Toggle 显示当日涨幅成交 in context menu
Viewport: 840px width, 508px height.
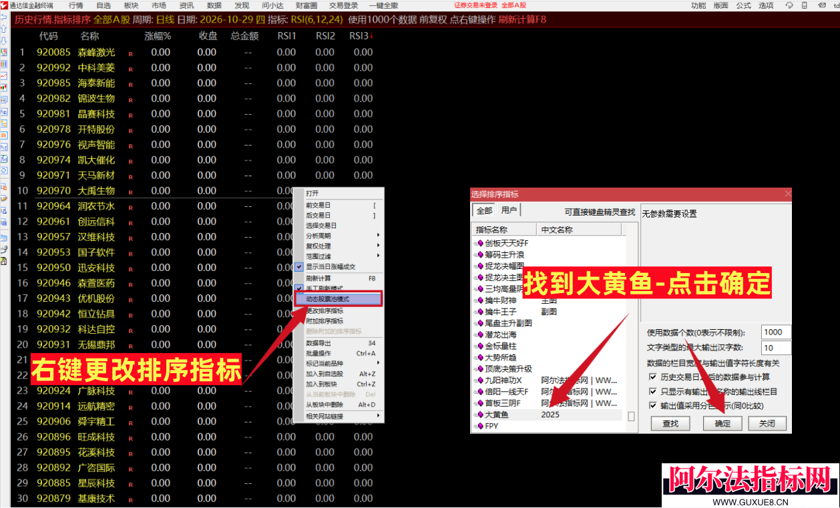point(339,266)
